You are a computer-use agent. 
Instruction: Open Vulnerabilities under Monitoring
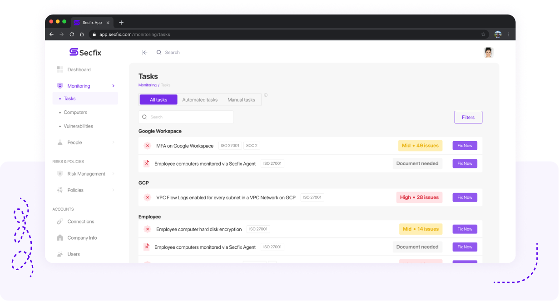click(x=78, y=126)
